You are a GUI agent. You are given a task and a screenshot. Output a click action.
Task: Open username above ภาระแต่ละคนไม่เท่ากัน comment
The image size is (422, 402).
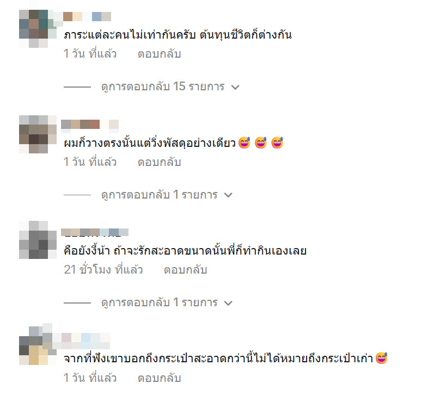click(87, 17)
